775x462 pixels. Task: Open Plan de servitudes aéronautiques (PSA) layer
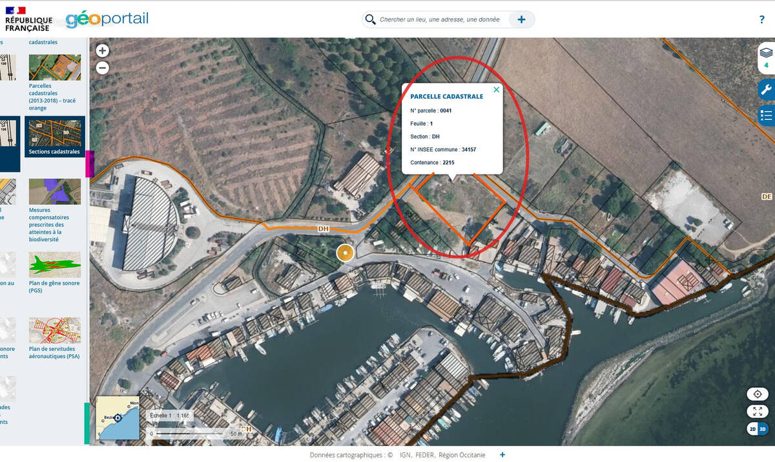coord(55,330)
